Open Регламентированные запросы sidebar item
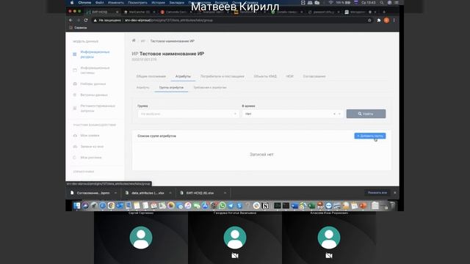 [97, 109]
